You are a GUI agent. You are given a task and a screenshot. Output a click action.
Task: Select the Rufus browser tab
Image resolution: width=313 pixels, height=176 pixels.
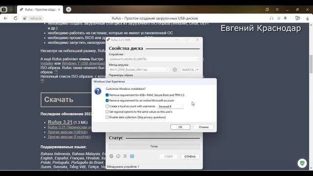(40, 9)
